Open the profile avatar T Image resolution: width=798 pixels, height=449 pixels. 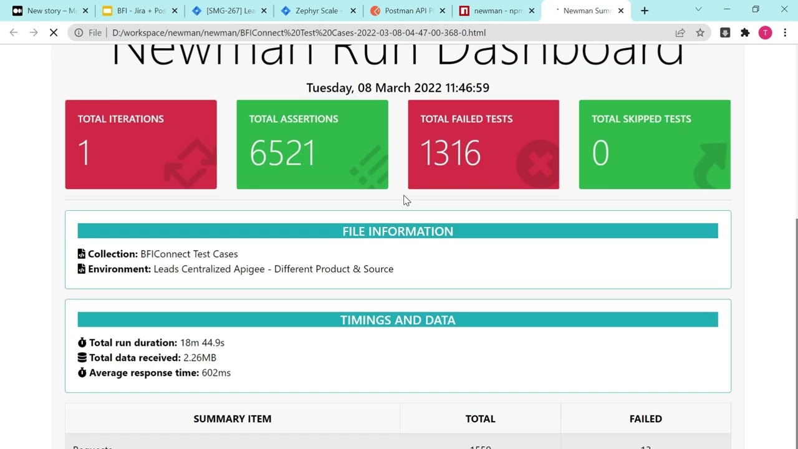point(765,32)
